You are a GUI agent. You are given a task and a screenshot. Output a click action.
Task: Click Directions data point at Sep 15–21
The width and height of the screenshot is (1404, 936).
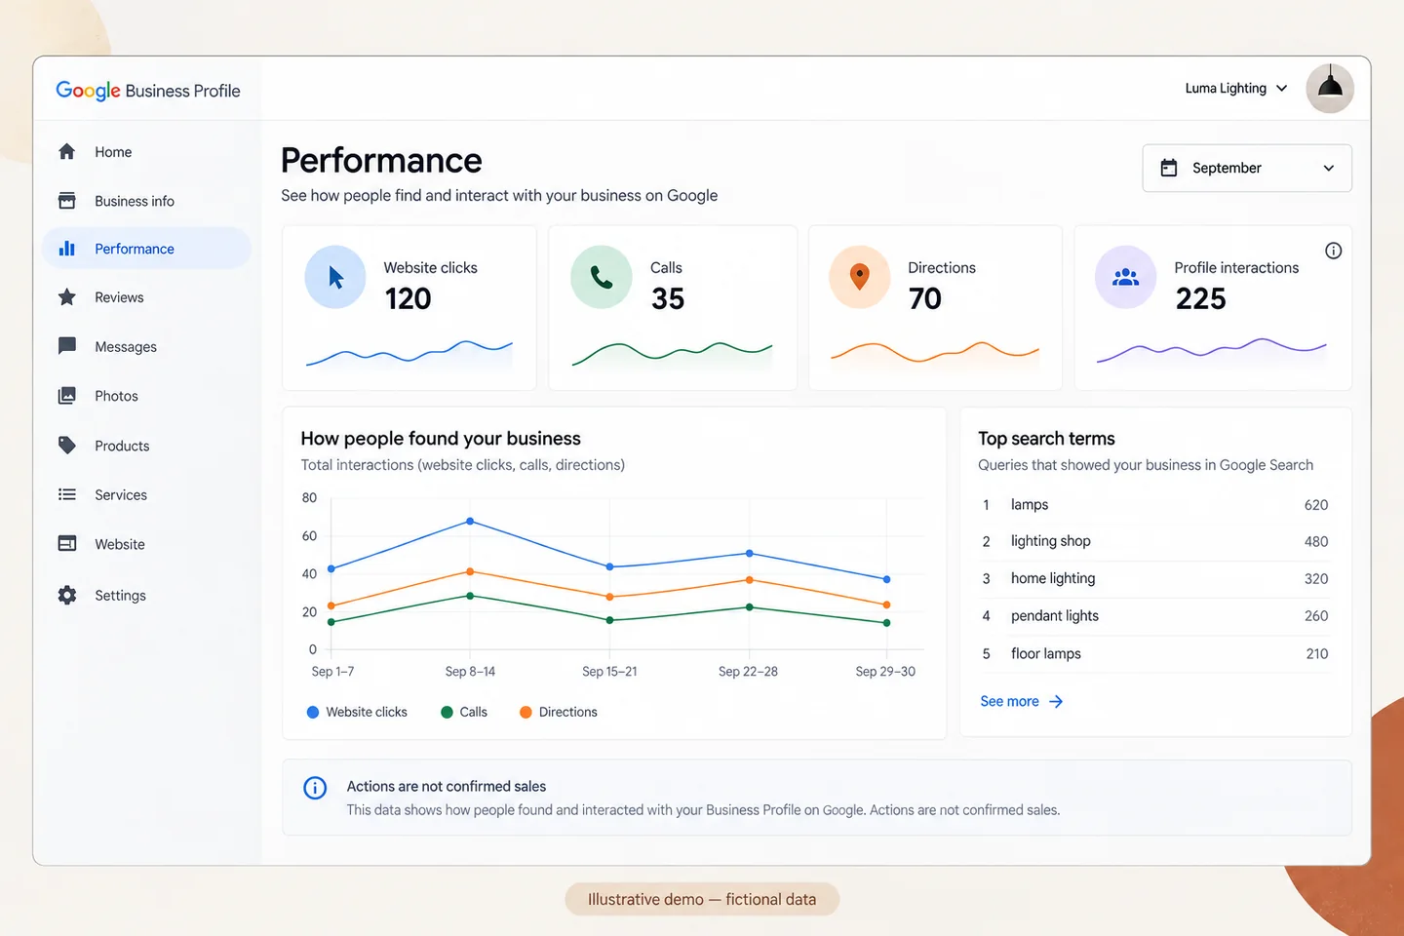click(609, 596)
